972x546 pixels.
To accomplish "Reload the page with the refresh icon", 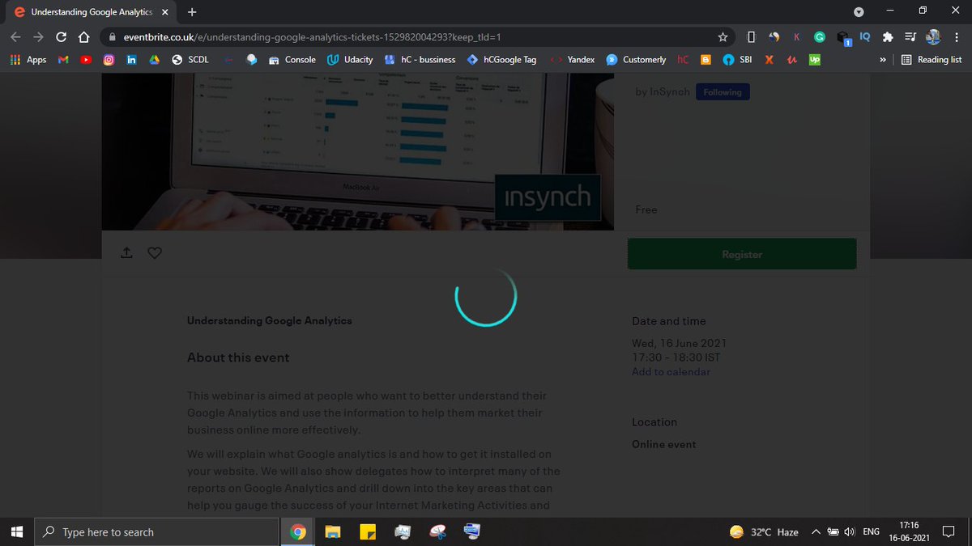I will click(x=61, y=37).
